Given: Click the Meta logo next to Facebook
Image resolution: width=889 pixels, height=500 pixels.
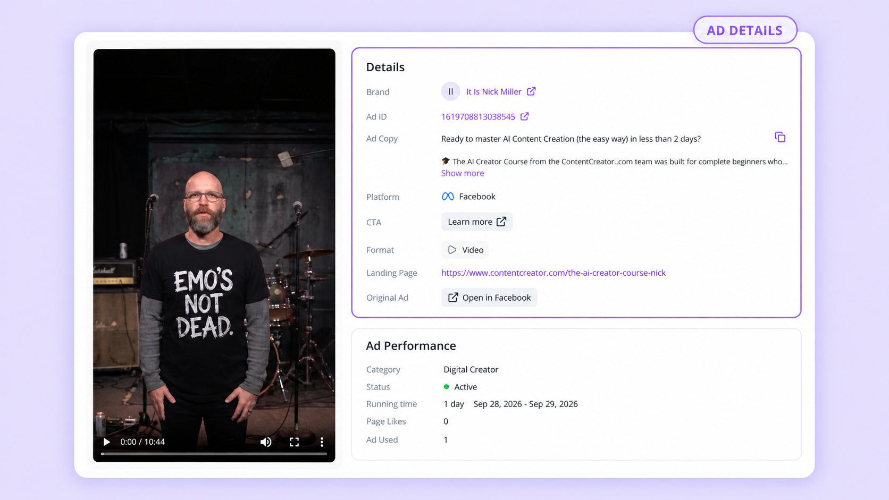Looking at the screenshot, I should [x=448, y=197].
